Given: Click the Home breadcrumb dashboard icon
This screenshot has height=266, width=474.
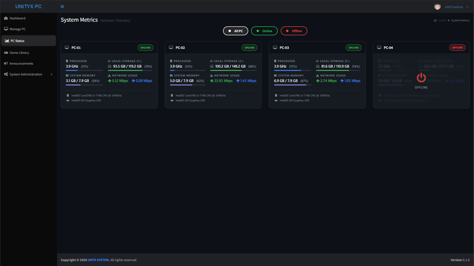Looking at the screenshot, I should pos(435,20).
